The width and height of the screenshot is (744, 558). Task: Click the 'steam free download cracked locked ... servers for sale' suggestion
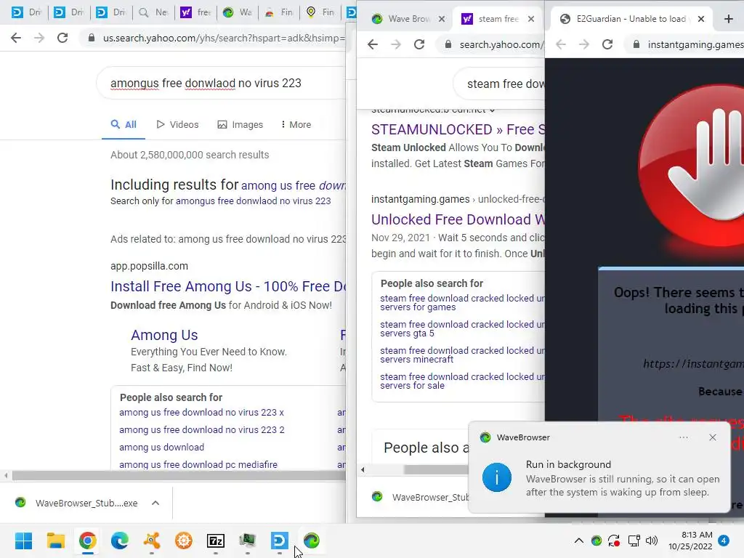coord(462,381)
